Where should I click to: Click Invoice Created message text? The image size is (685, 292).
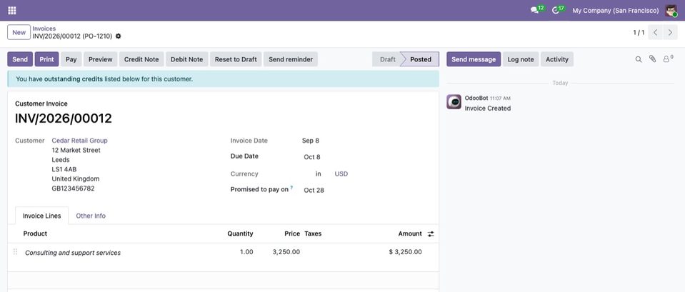(488, 109)
